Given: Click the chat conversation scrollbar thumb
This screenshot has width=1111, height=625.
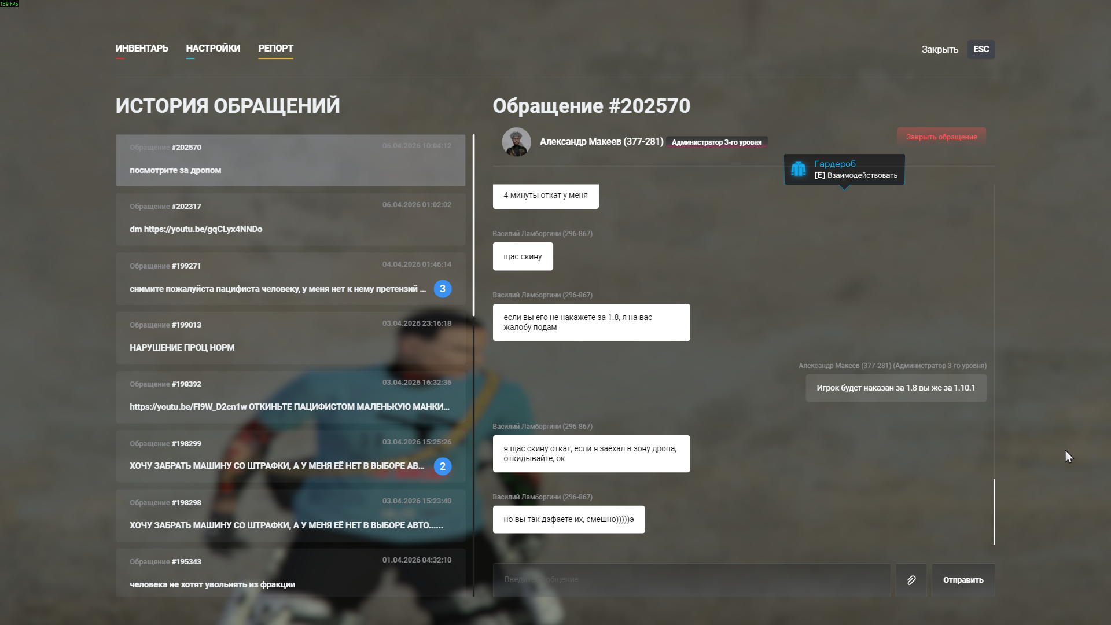Looking at the screenshot, I should click(994, 512).
